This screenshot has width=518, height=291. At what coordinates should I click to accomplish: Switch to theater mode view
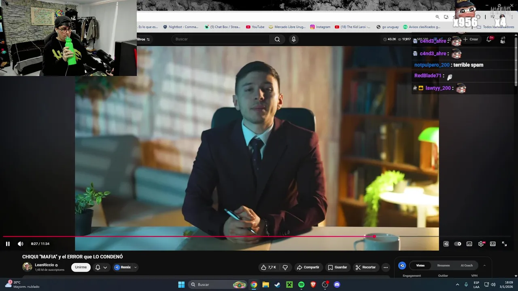[x=493, y=244]
